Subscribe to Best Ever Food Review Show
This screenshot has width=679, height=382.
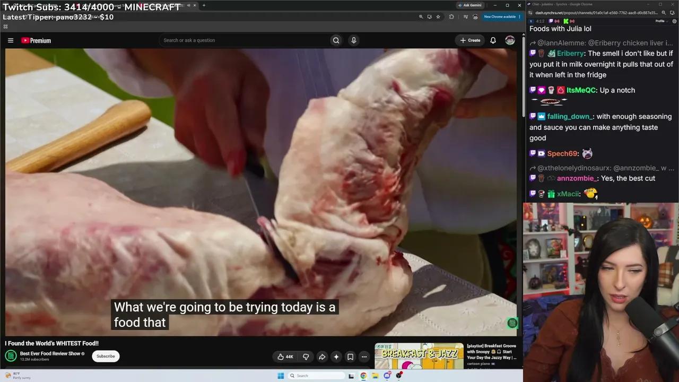click(x=106, y=356)
